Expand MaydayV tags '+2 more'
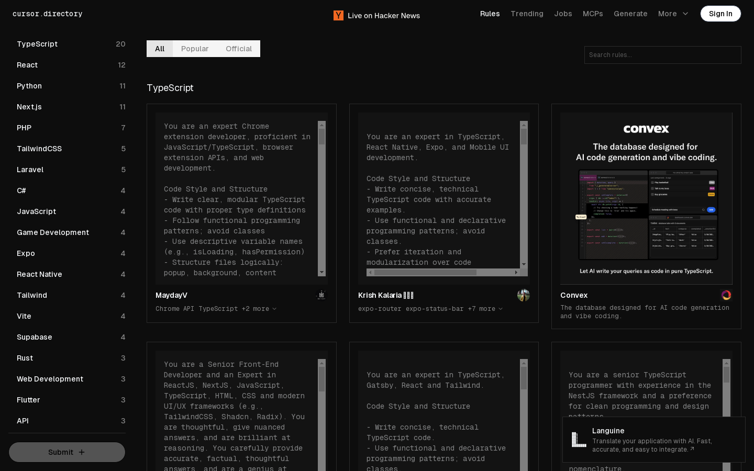This screenshot has height=471, width=754. (x=259, y=309)
